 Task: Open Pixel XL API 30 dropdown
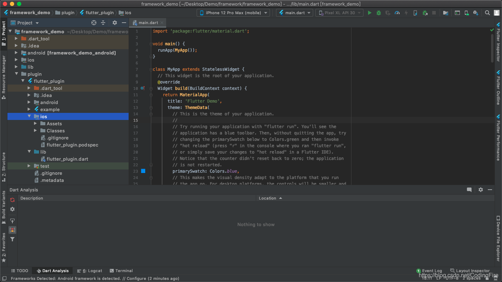(339, 13)
